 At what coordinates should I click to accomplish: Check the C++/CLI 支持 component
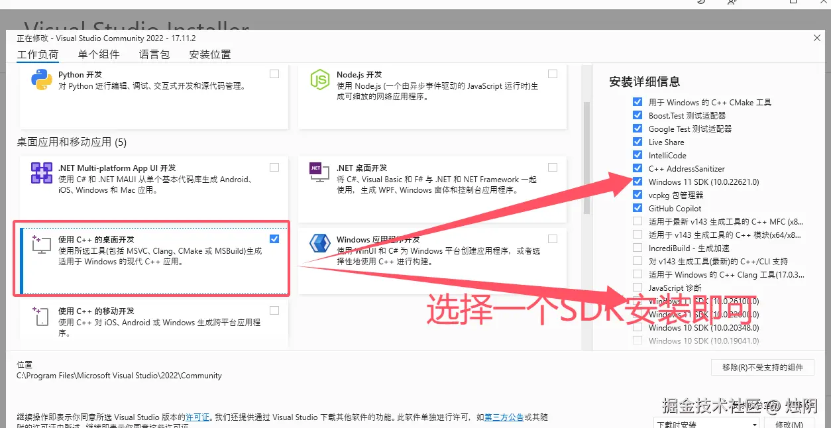[x=637, y=261]
